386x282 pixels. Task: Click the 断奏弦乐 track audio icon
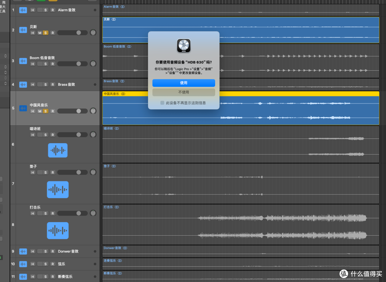pyautogui.click(x=23, y=277)
